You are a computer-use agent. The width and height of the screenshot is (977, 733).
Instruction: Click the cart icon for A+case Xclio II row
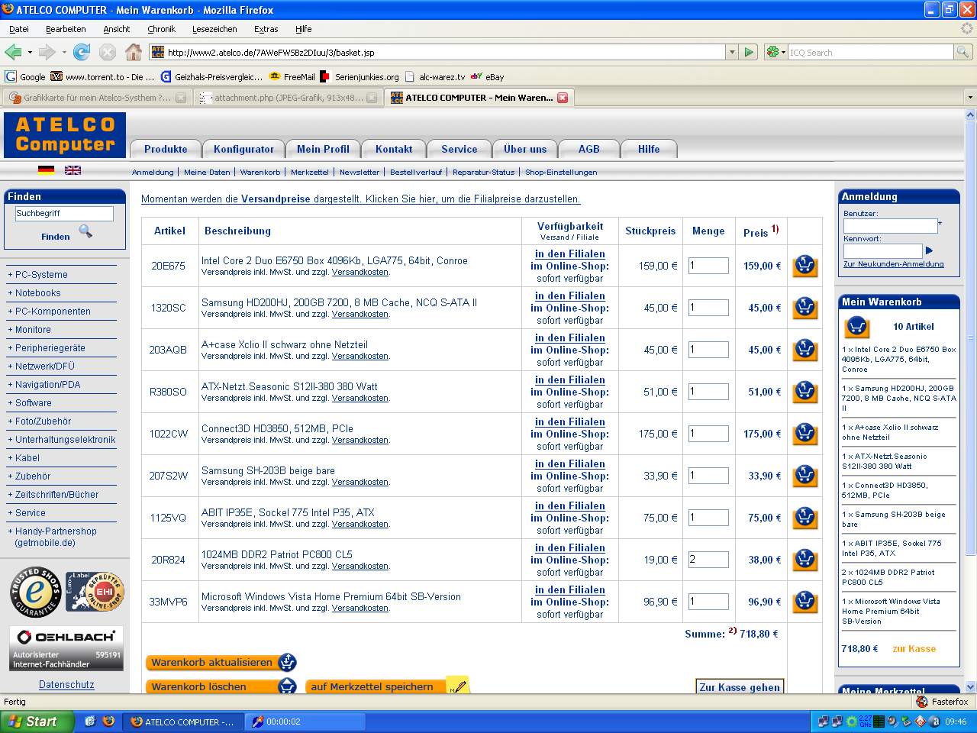805,350
